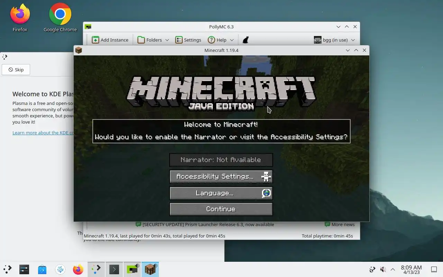
Task: Click the coral icon in the taskbar
Action: [x=60, y=269]
